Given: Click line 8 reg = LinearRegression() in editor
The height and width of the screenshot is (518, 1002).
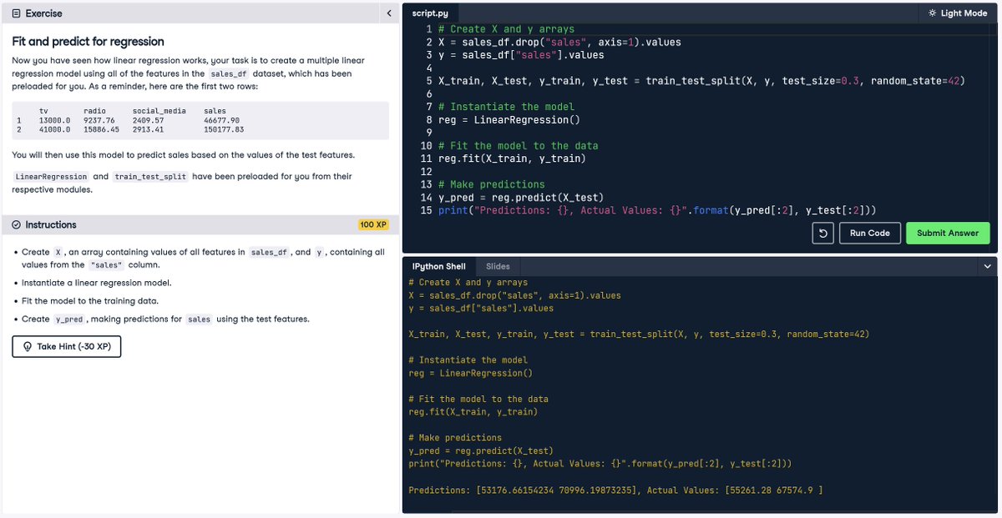Looking at the screenshot, I should (509, 119).
